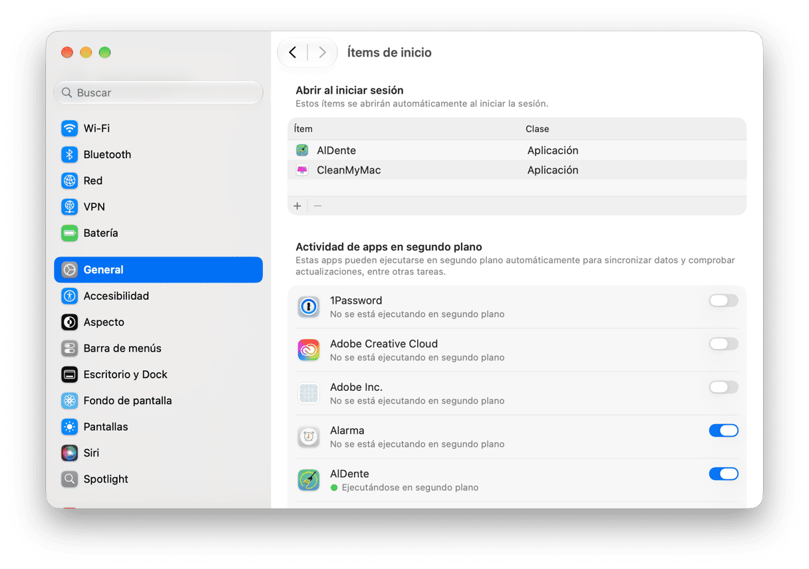Open Wi-Fi settings icon in sidebar

tap(70, 128)
